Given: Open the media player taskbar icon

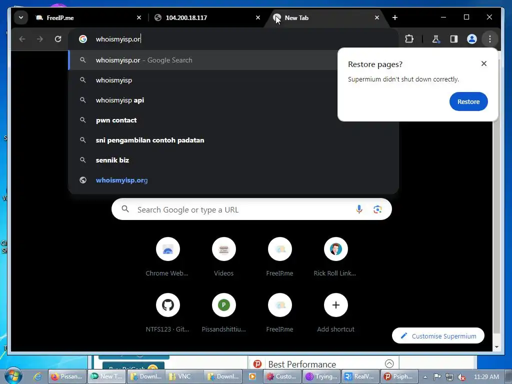Looking at the screenshot, I should pos(252,376).
